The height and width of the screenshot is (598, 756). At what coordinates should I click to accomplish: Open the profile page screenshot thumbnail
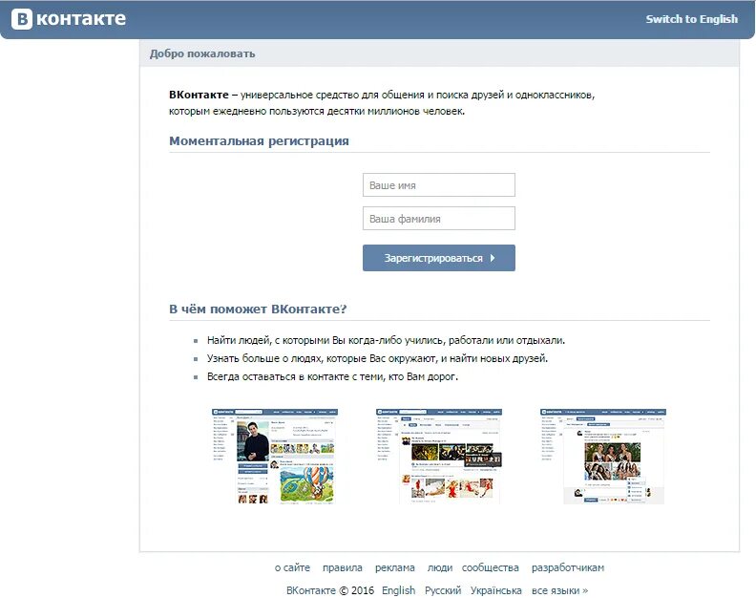click(x=275, y=456)
